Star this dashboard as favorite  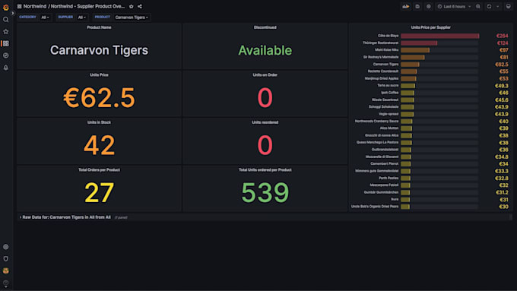pyautogui.click(x=132, y=6)
